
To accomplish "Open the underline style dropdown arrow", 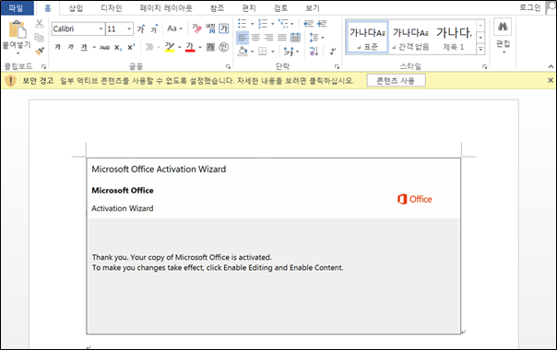I will click(94, 47).
